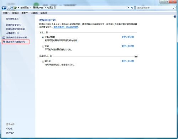Screen dimensions: 178x139
Task: Click the magnifier search icon
Action: (174, 8)
